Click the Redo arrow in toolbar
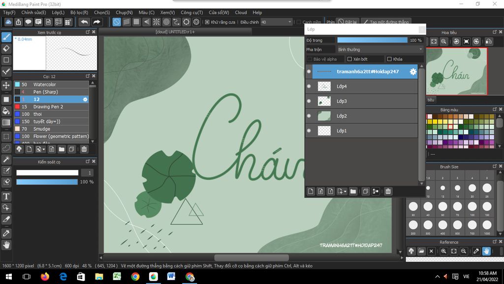The image size is (504, 284). pyautogui.click(x=96, y=22)
